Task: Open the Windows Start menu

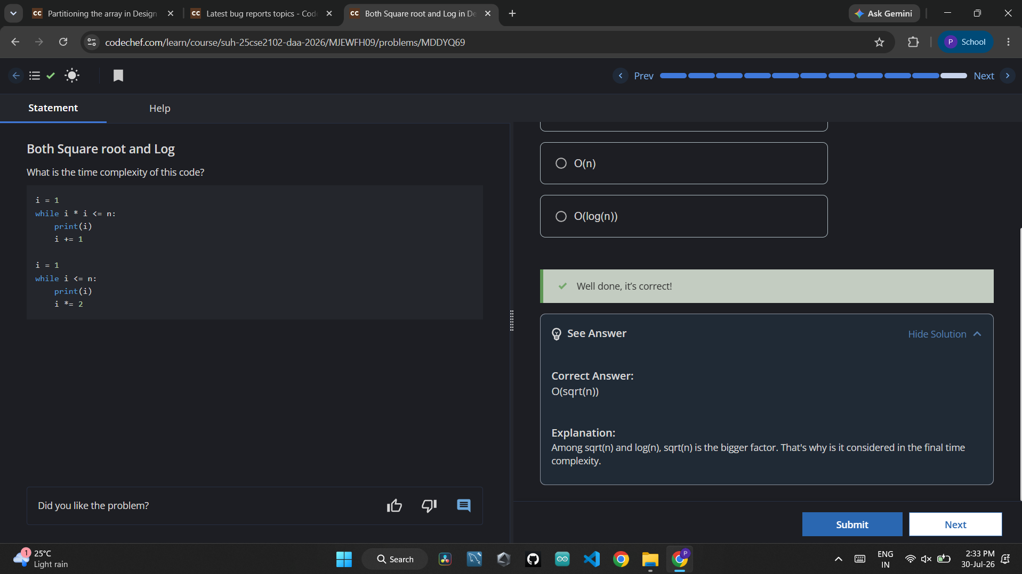Action: (x=344, y=559)
